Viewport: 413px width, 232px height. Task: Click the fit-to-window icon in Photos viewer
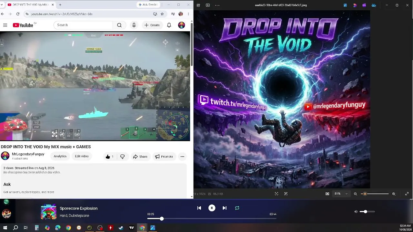tap(327, 194)
